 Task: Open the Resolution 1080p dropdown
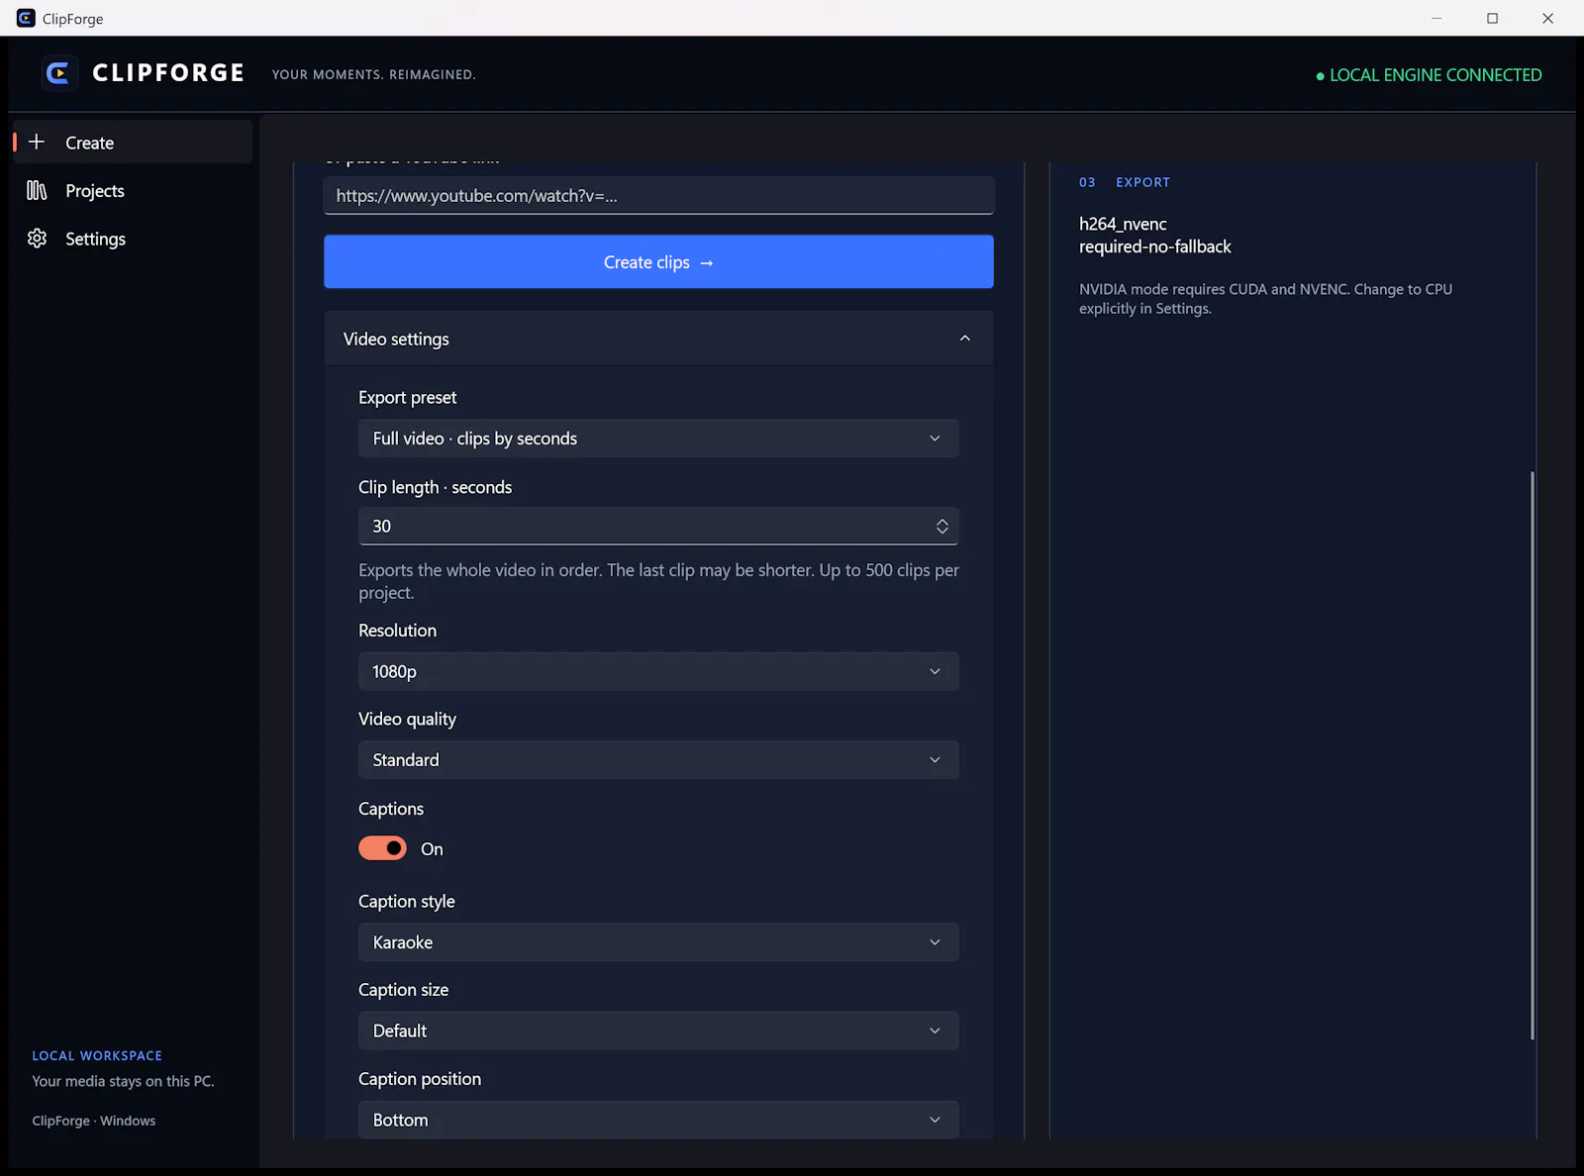point(658,671)
